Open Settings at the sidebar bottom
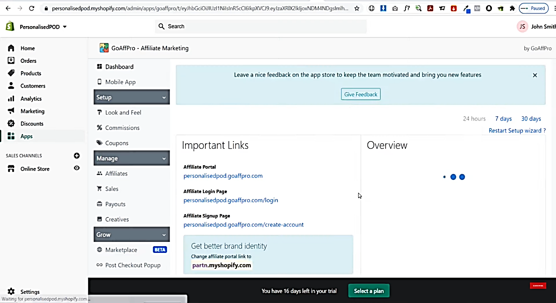The image size is (556, 303). 30,292
